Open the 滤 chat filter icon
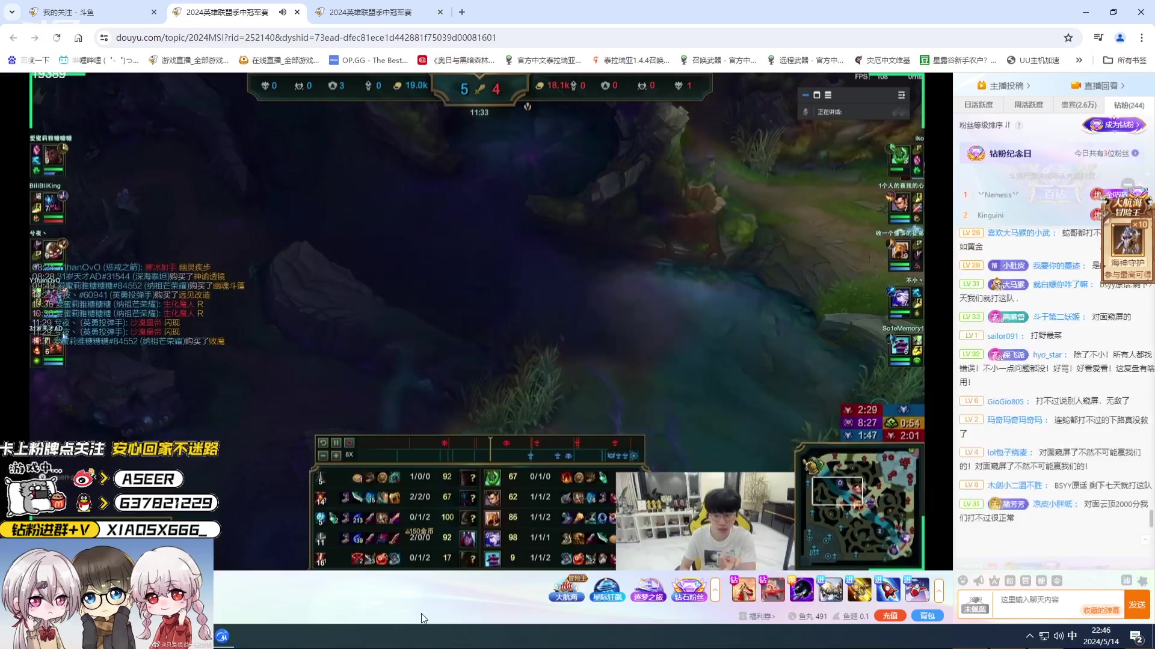 (1127, 580)
